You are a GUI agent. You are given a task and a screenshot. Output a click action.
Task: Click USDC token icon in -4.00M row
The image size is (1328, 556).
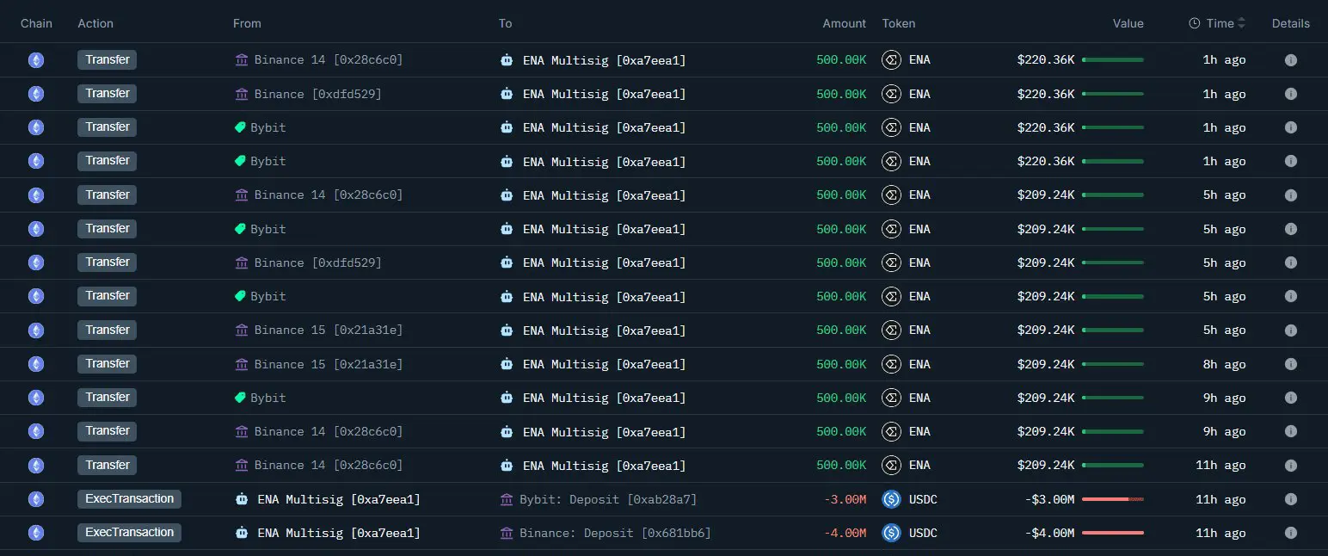891,533
